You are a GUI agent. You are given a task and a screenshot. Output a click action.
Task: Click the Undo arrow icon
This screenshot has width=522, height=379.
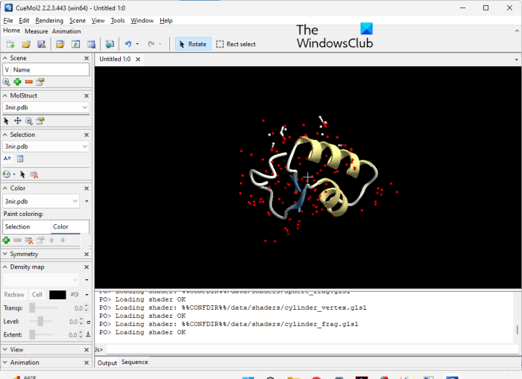(x=128, y=44)
